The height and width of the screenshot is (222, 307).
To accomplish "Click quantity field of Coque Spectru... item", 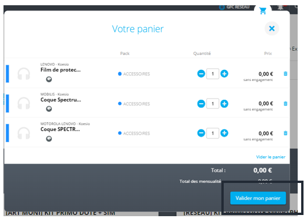I will tap(213, 104).
